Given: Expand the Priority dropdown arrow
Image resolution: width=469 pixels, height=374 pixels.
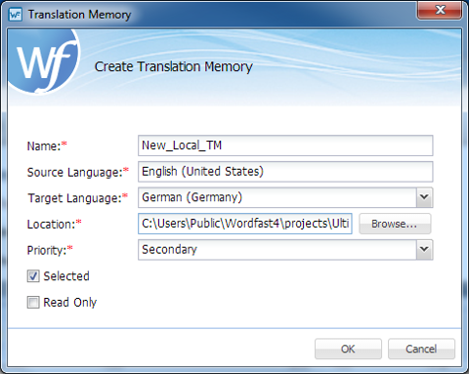Looking at the screenshot, I should coord(424,250).
